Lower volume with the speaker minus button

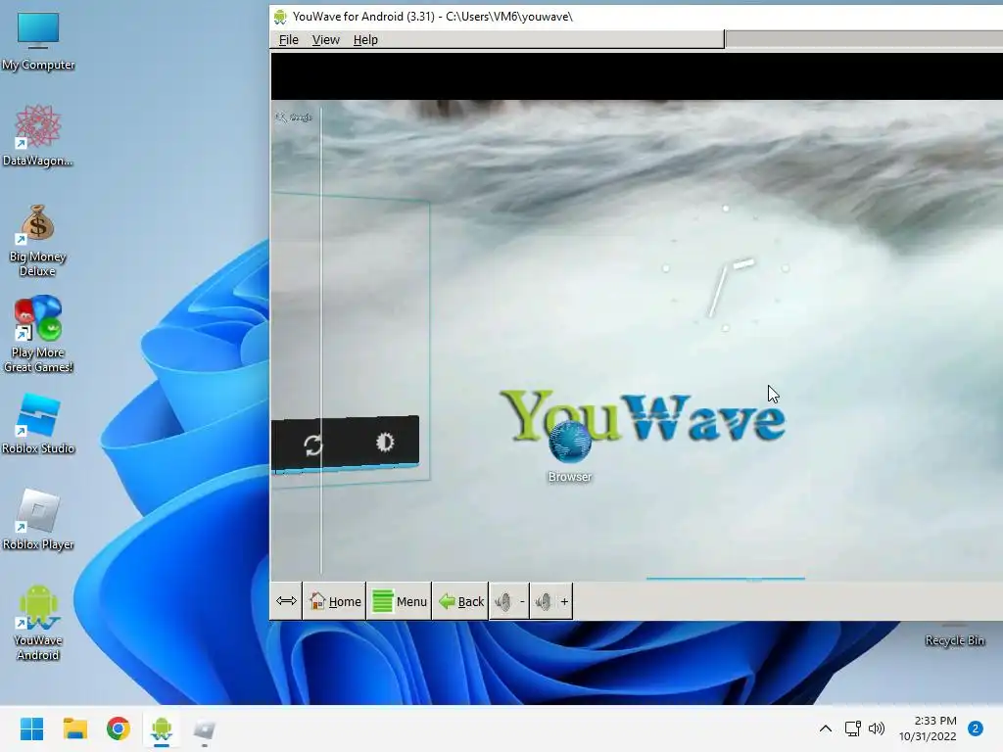[x=509, y=601]
